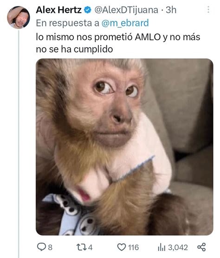Open the @AlexDTijuana handle link
Image resolution: width=220 pixels, height=258 pixels.
click(x=126, y=10)
